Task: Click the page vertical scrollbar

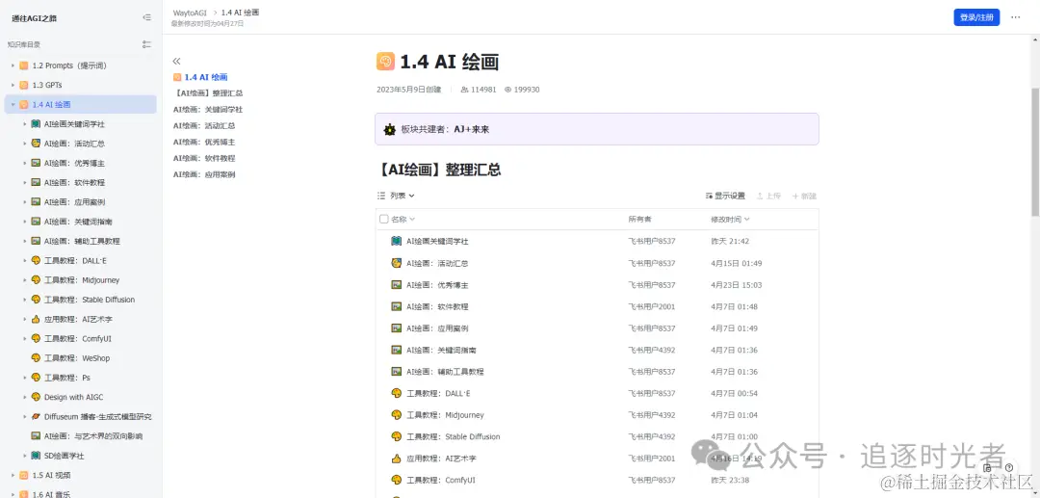Action: pyautogui.click(x=1034, y=151)
